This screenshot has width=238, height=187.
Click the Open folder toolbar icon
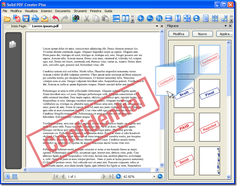point(7,19)
